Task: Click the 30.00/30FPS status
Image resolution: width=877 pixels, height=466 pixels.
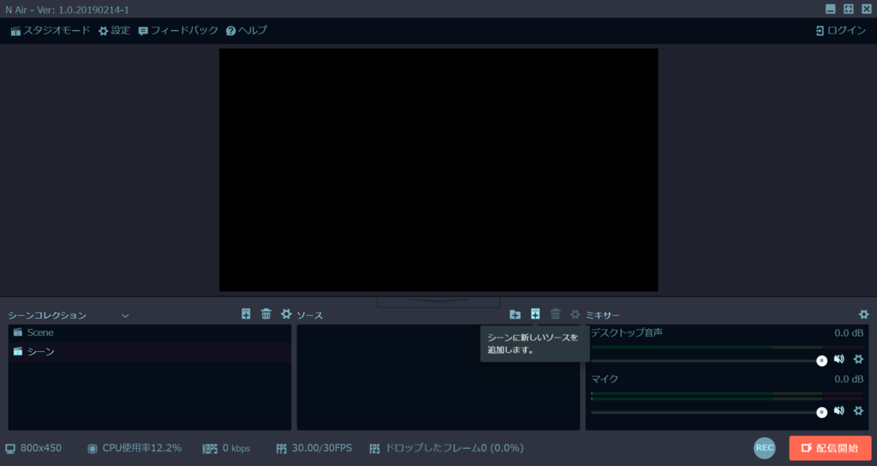Action: (313, 448)
